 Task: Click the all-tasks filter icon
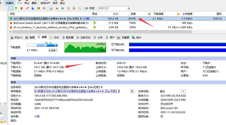point(10,8)
